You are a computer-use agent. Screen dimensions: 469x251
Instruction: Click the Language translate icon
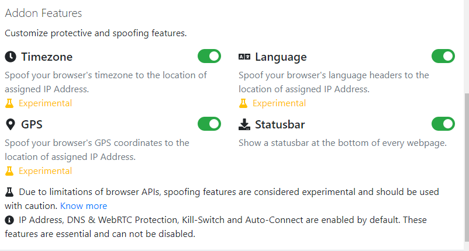pos(244,57)
